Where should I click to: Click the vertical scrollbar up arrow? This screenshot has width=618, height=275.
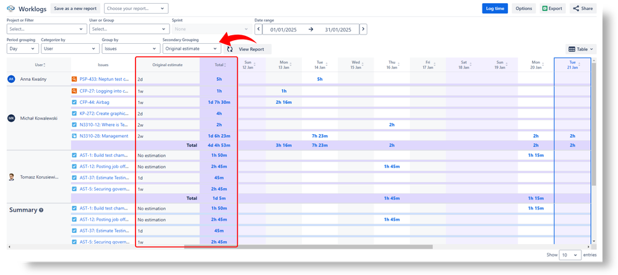point(594,61)
